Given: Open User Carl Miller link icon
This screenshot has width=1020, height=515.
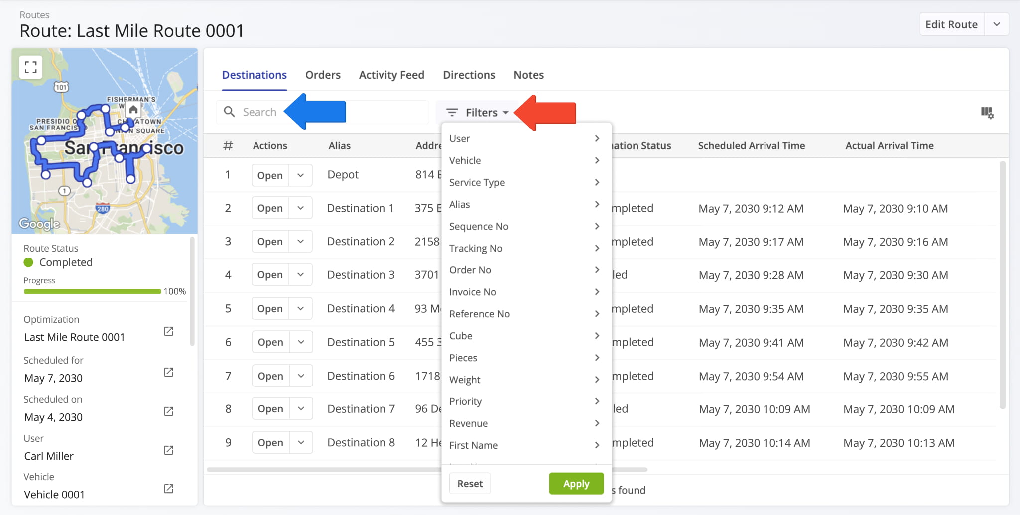Looking at the screenshot, I should [x=169, y=450].
